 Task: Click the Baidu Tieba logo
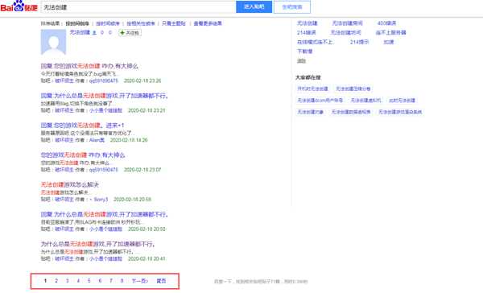coord(19,6)
